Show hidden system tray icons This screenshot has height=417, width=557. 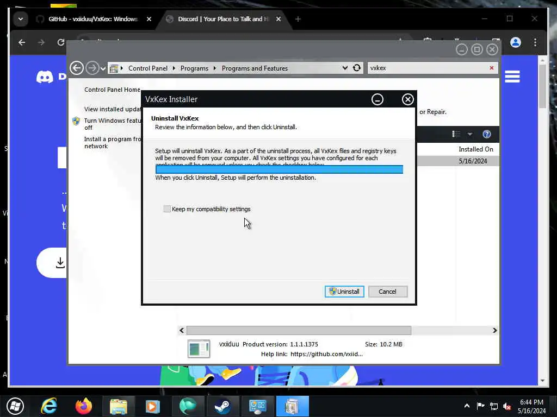point(467,406)
